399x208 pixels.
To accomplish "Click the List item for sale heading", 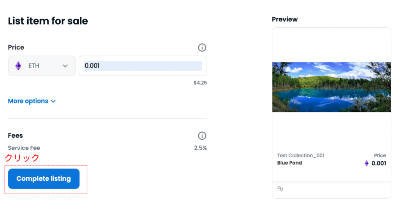I will [48, 21].
